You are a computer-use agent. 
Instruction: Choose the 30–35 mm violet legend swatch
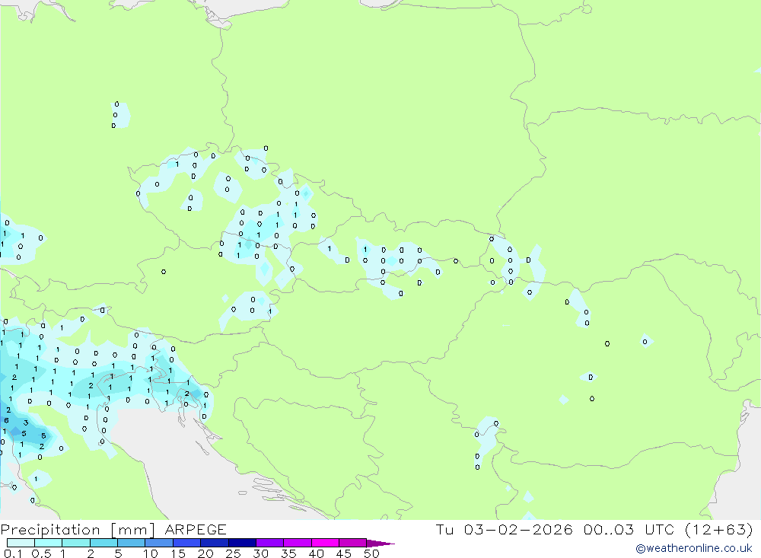coord(270,543)
